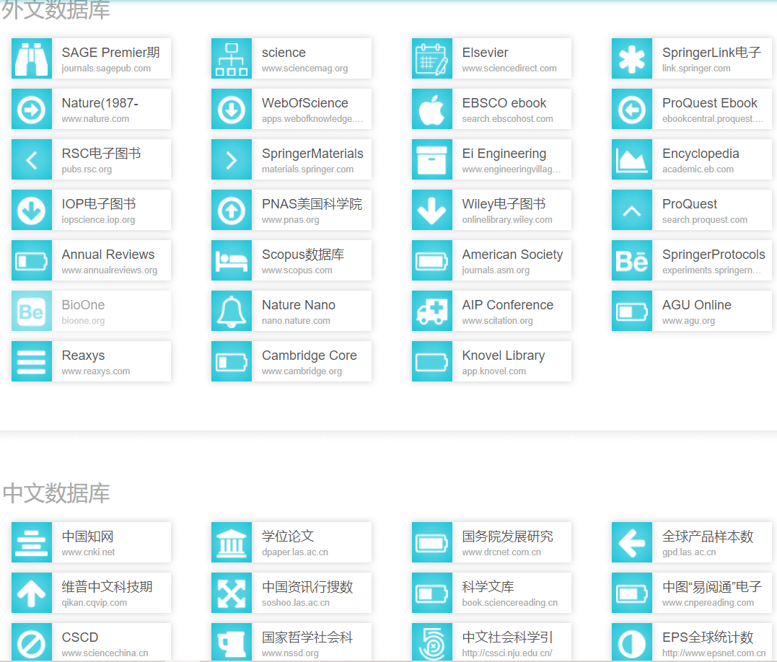Click the up chevron icon for ProQuest
The image size is (777, 662).
pos(632,210)
